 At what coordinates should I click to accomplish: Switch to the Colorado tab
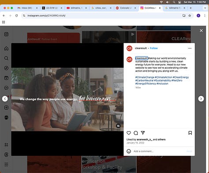click(x=126, y=8)
